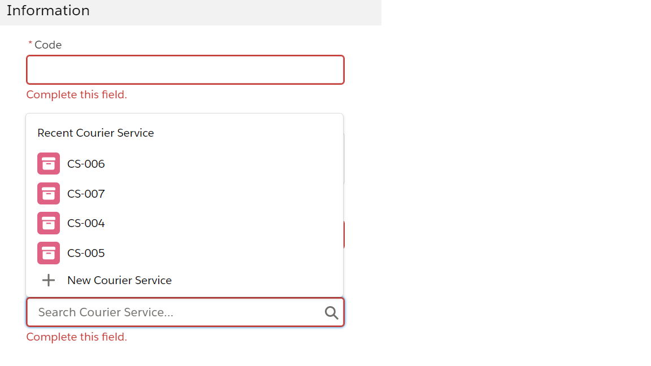
Task: Click the magnifying glass search icon
Action: coord(332,313)
